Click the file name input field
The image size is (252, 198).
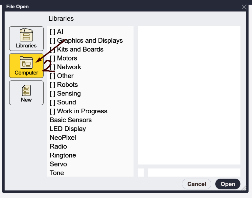[194, 172]
